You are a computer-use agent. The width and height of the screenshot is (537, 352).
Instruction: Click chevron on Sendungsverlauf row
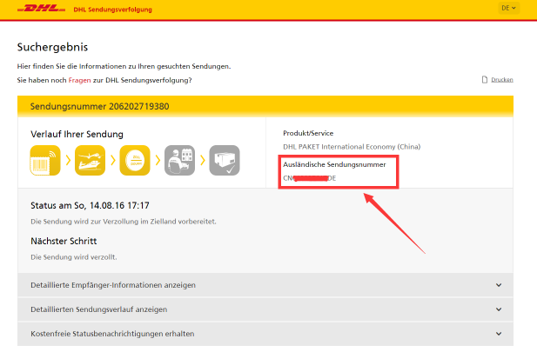click(x=499, y=309)
